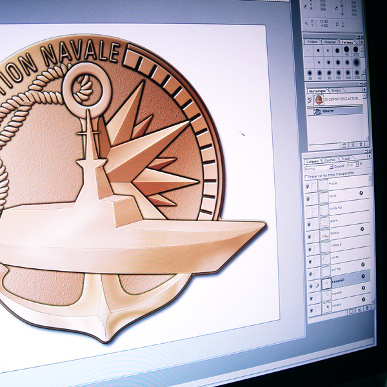The height and width of the screenshot is (387, 387).
Task: Open the Historique panel flyout menu arrow
Action: click(x=364, y=90)
